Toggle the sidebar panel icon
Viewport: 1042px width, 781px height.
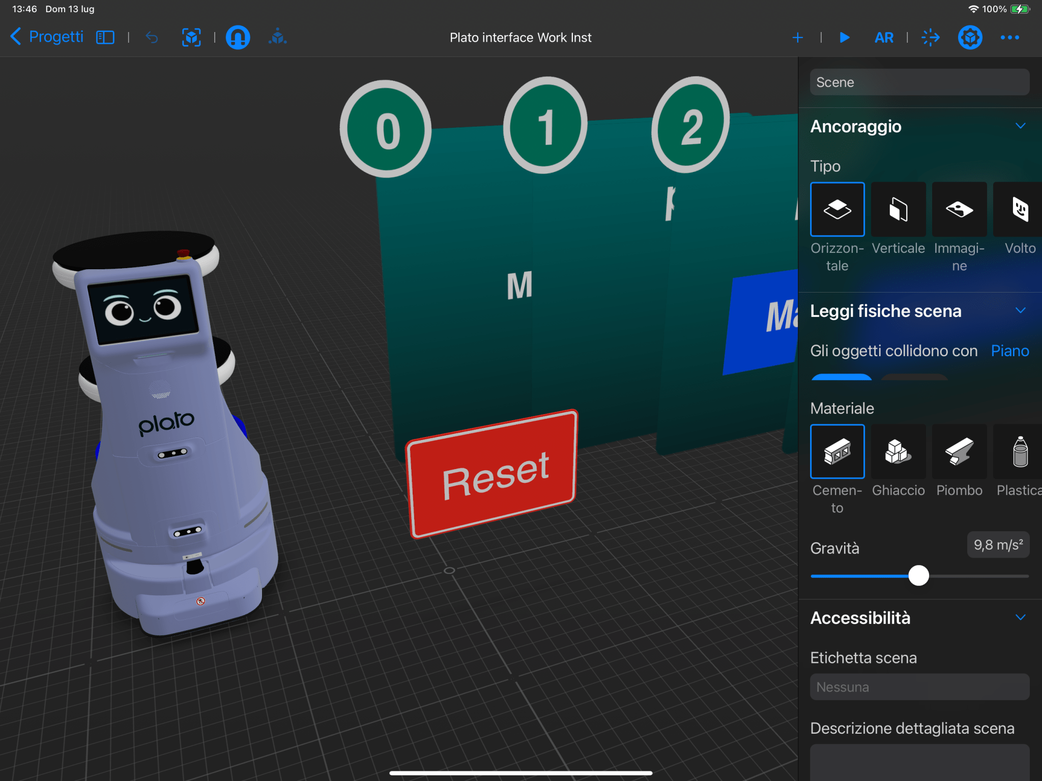point(105,38)
